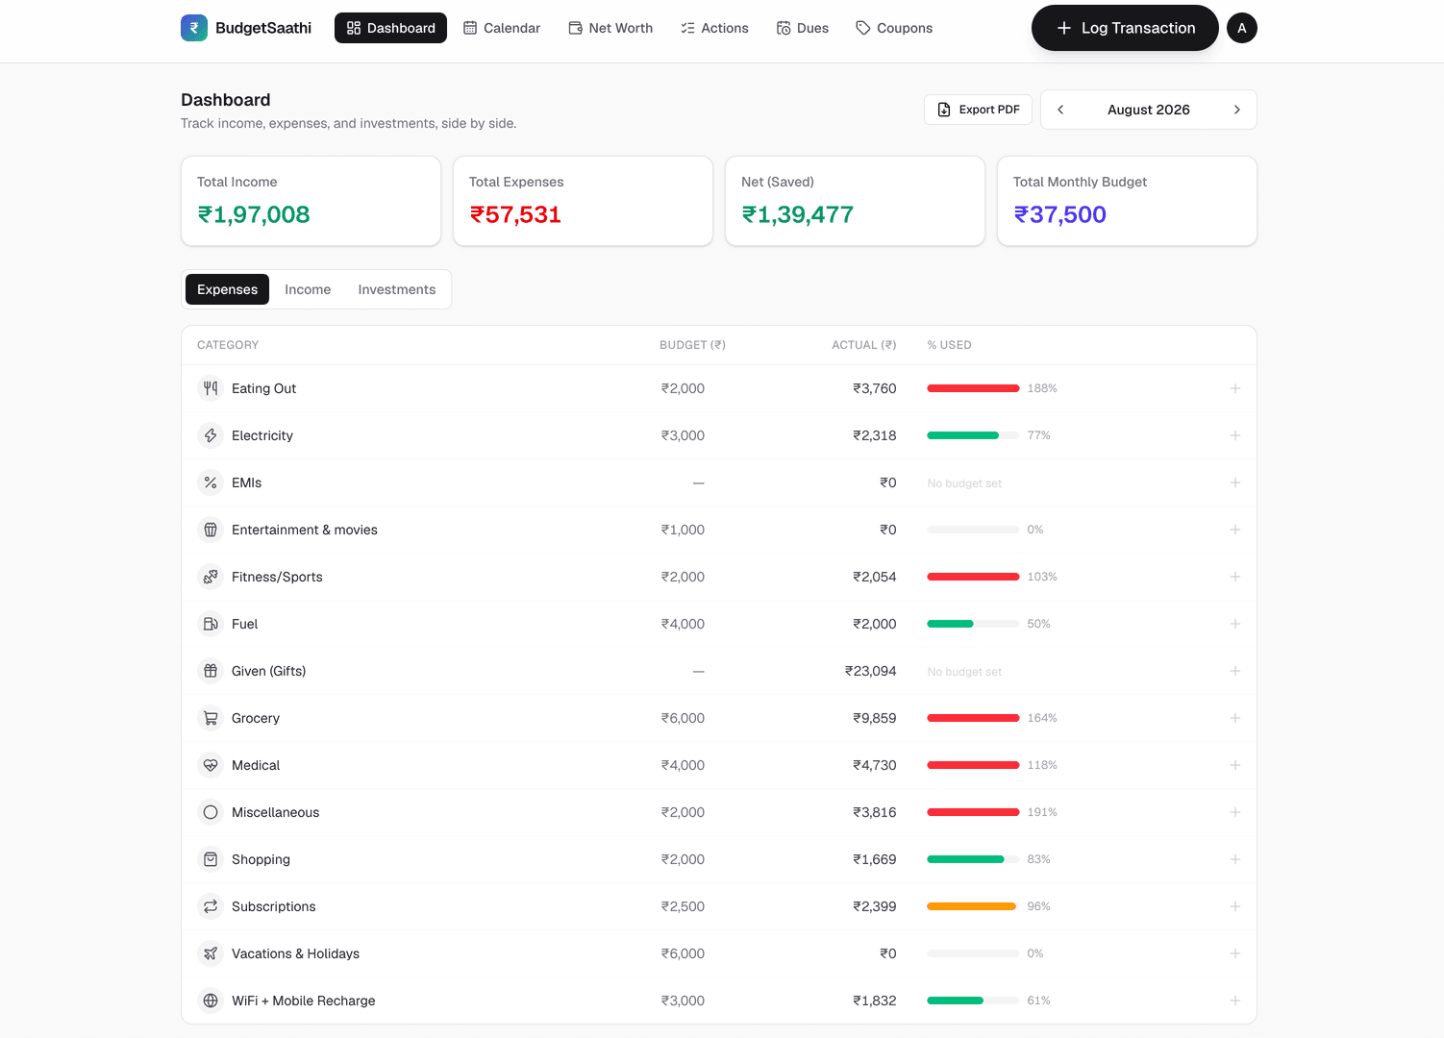Click the Entertainment & movies popcorn icon
This screenshot has width=1444, height=1038.
(x=211, y=530)
